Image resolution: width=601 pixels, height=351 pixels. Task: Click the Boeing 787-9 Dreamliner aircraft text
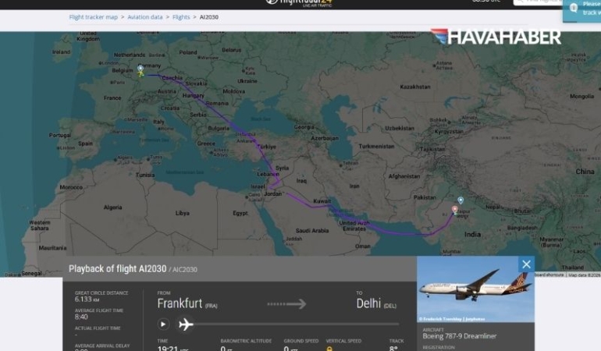pos(459,336)
